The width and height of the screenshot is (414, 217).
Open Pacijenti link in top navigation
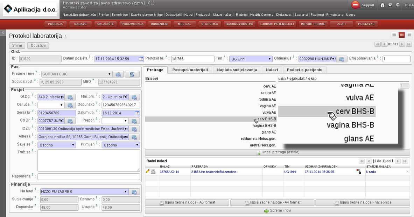317,15
